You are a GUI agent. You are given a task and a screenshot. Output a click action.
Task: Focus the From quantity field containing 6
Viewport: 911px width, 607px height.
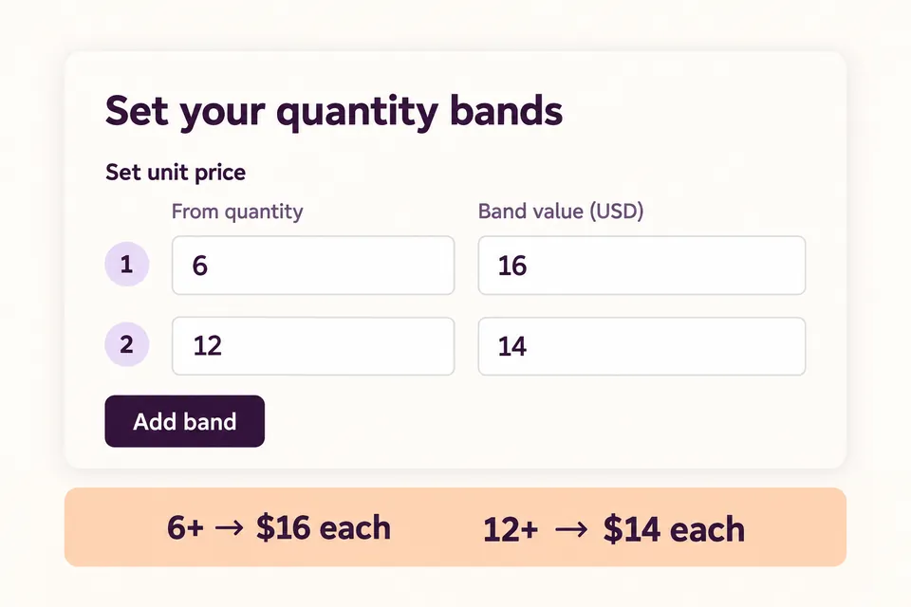click(x=313, y=265)
